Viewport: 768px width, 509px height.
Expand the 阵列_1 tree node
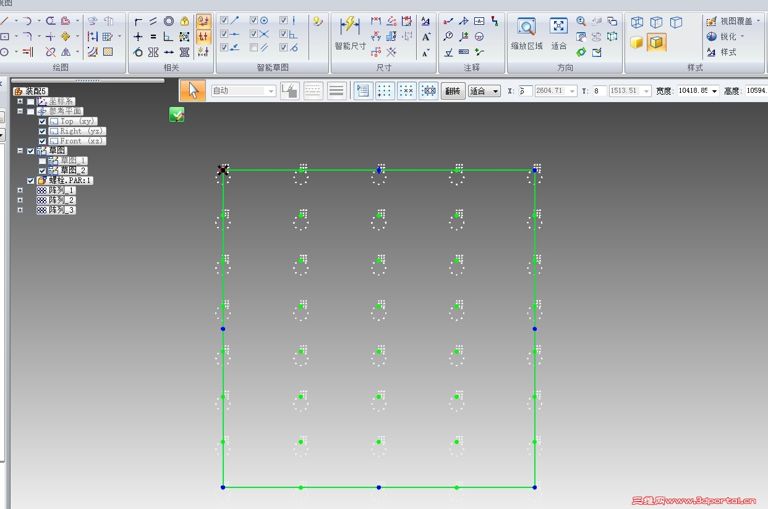(x=20, y=190)
